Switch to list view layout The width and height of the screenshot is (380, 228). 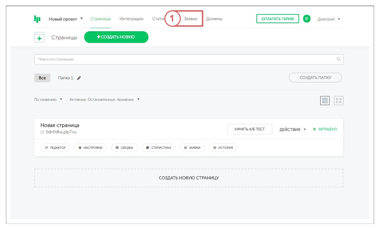[x=325, y=100]
